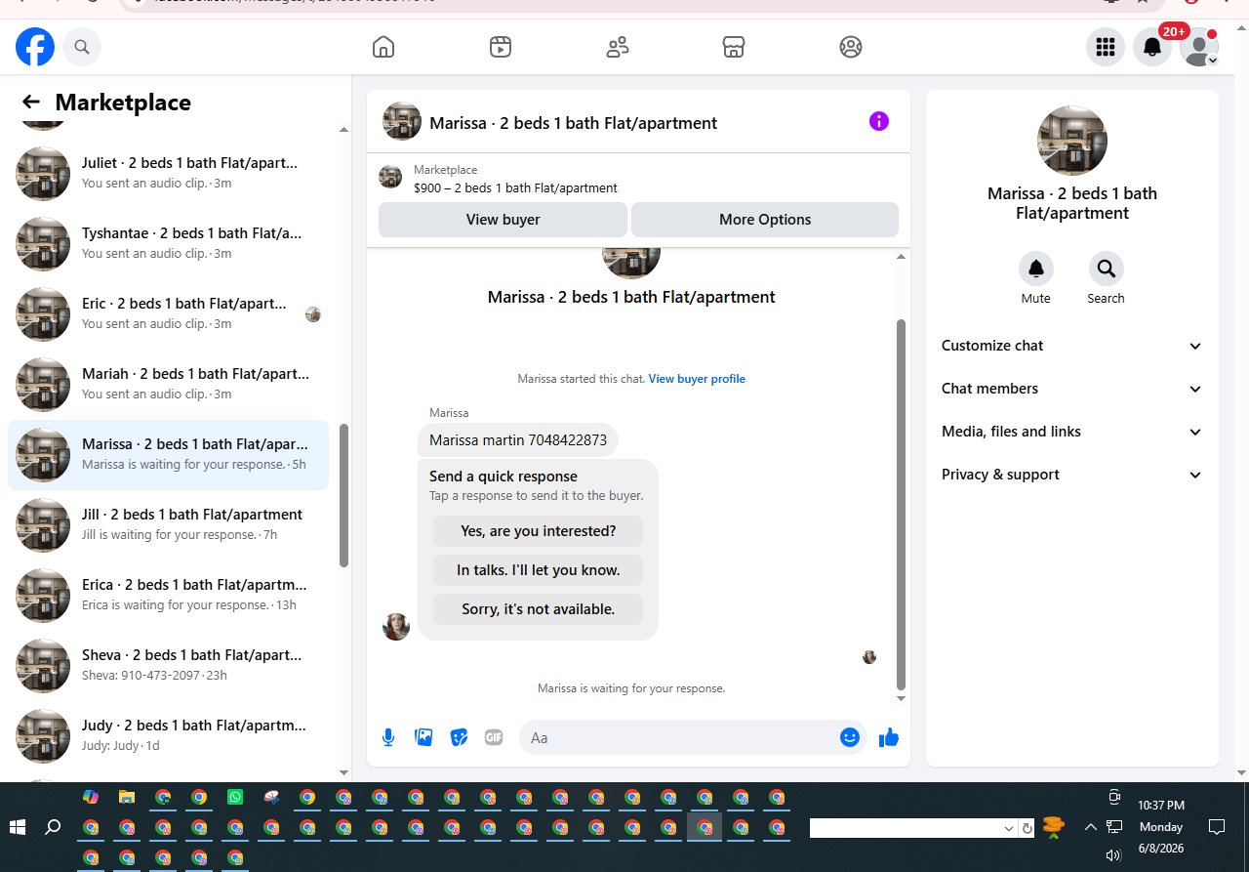The width and height of the screenshot is (1249, 872).
Task: Open Jill's conversation in the list
Action: pyautogui.click(x=168, y=525)
